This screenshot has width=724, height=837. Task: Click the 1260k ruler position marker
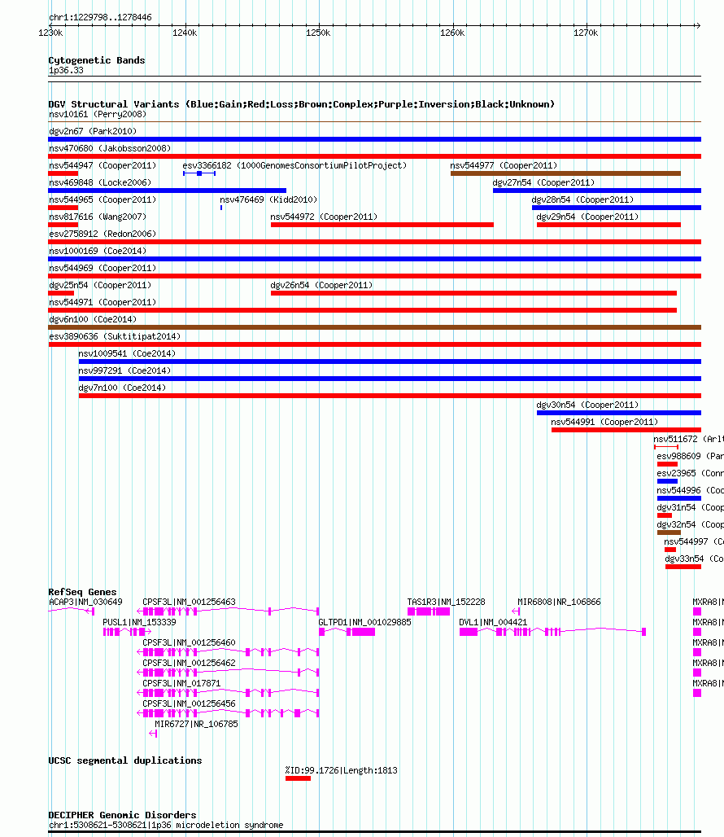pyautogui.click(x=452, y=33)
